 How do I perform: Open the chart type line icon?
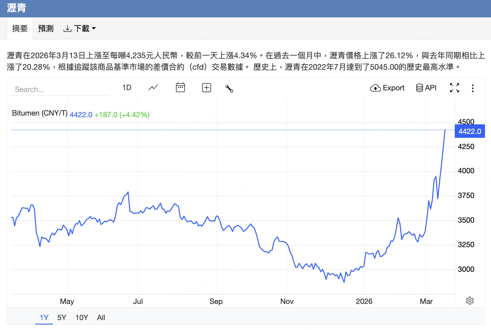(153, 88)
